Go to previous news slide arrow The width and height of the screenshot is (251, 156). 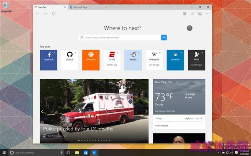pyautogui.click(x=42, y=111)
